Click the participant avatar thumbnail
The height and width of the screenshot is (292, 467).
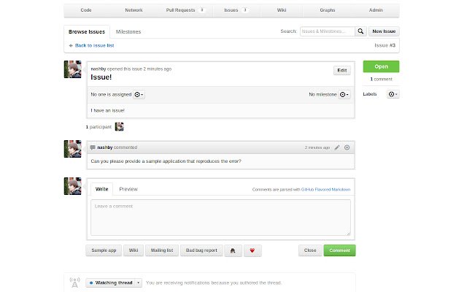click(x=119, y=127)
